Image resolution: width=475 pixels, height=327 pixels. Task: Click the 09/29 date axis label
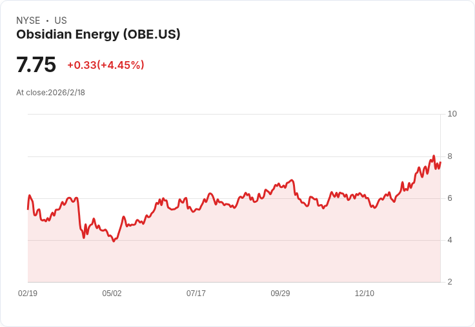point(280,293)
